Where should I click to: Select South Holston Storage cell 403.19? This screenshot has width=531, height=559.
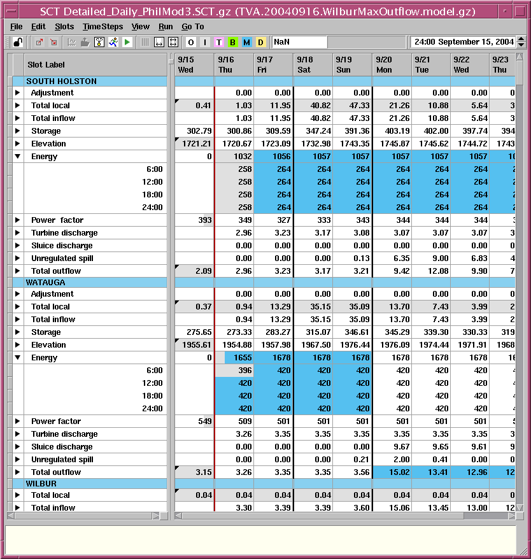392,131
